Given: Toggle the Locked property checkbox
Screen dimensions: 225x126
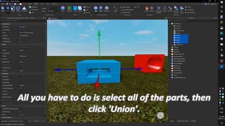Looking at the screenshot, I should click(x=20, y=91).
